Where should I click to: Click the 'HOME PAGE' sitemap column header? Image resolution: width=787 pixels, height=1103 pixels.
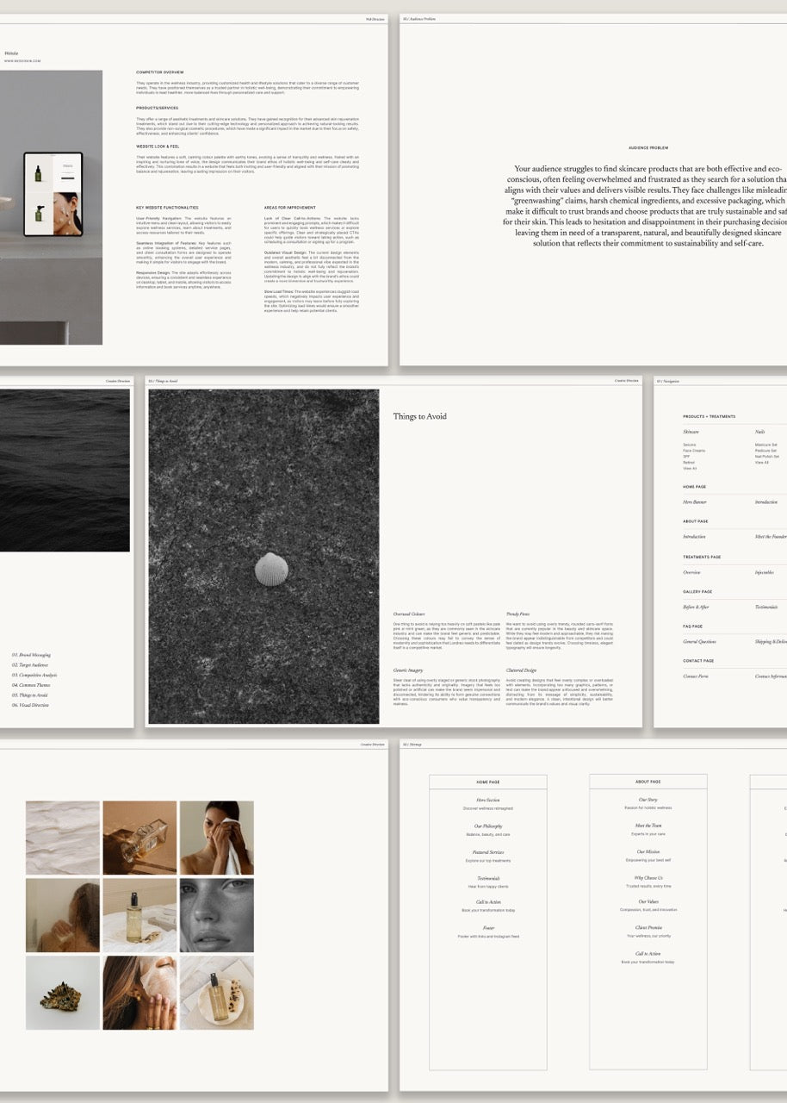tap(488, 782)
